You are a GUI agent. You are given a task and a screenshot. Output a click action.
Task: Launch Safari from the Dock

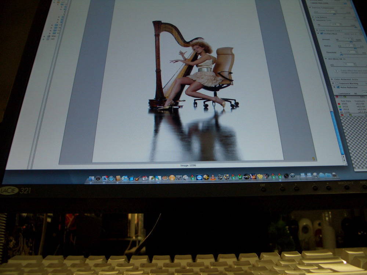point(111,178)
